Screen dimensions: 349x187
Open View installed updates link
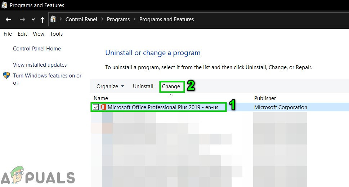coord(40,65)
